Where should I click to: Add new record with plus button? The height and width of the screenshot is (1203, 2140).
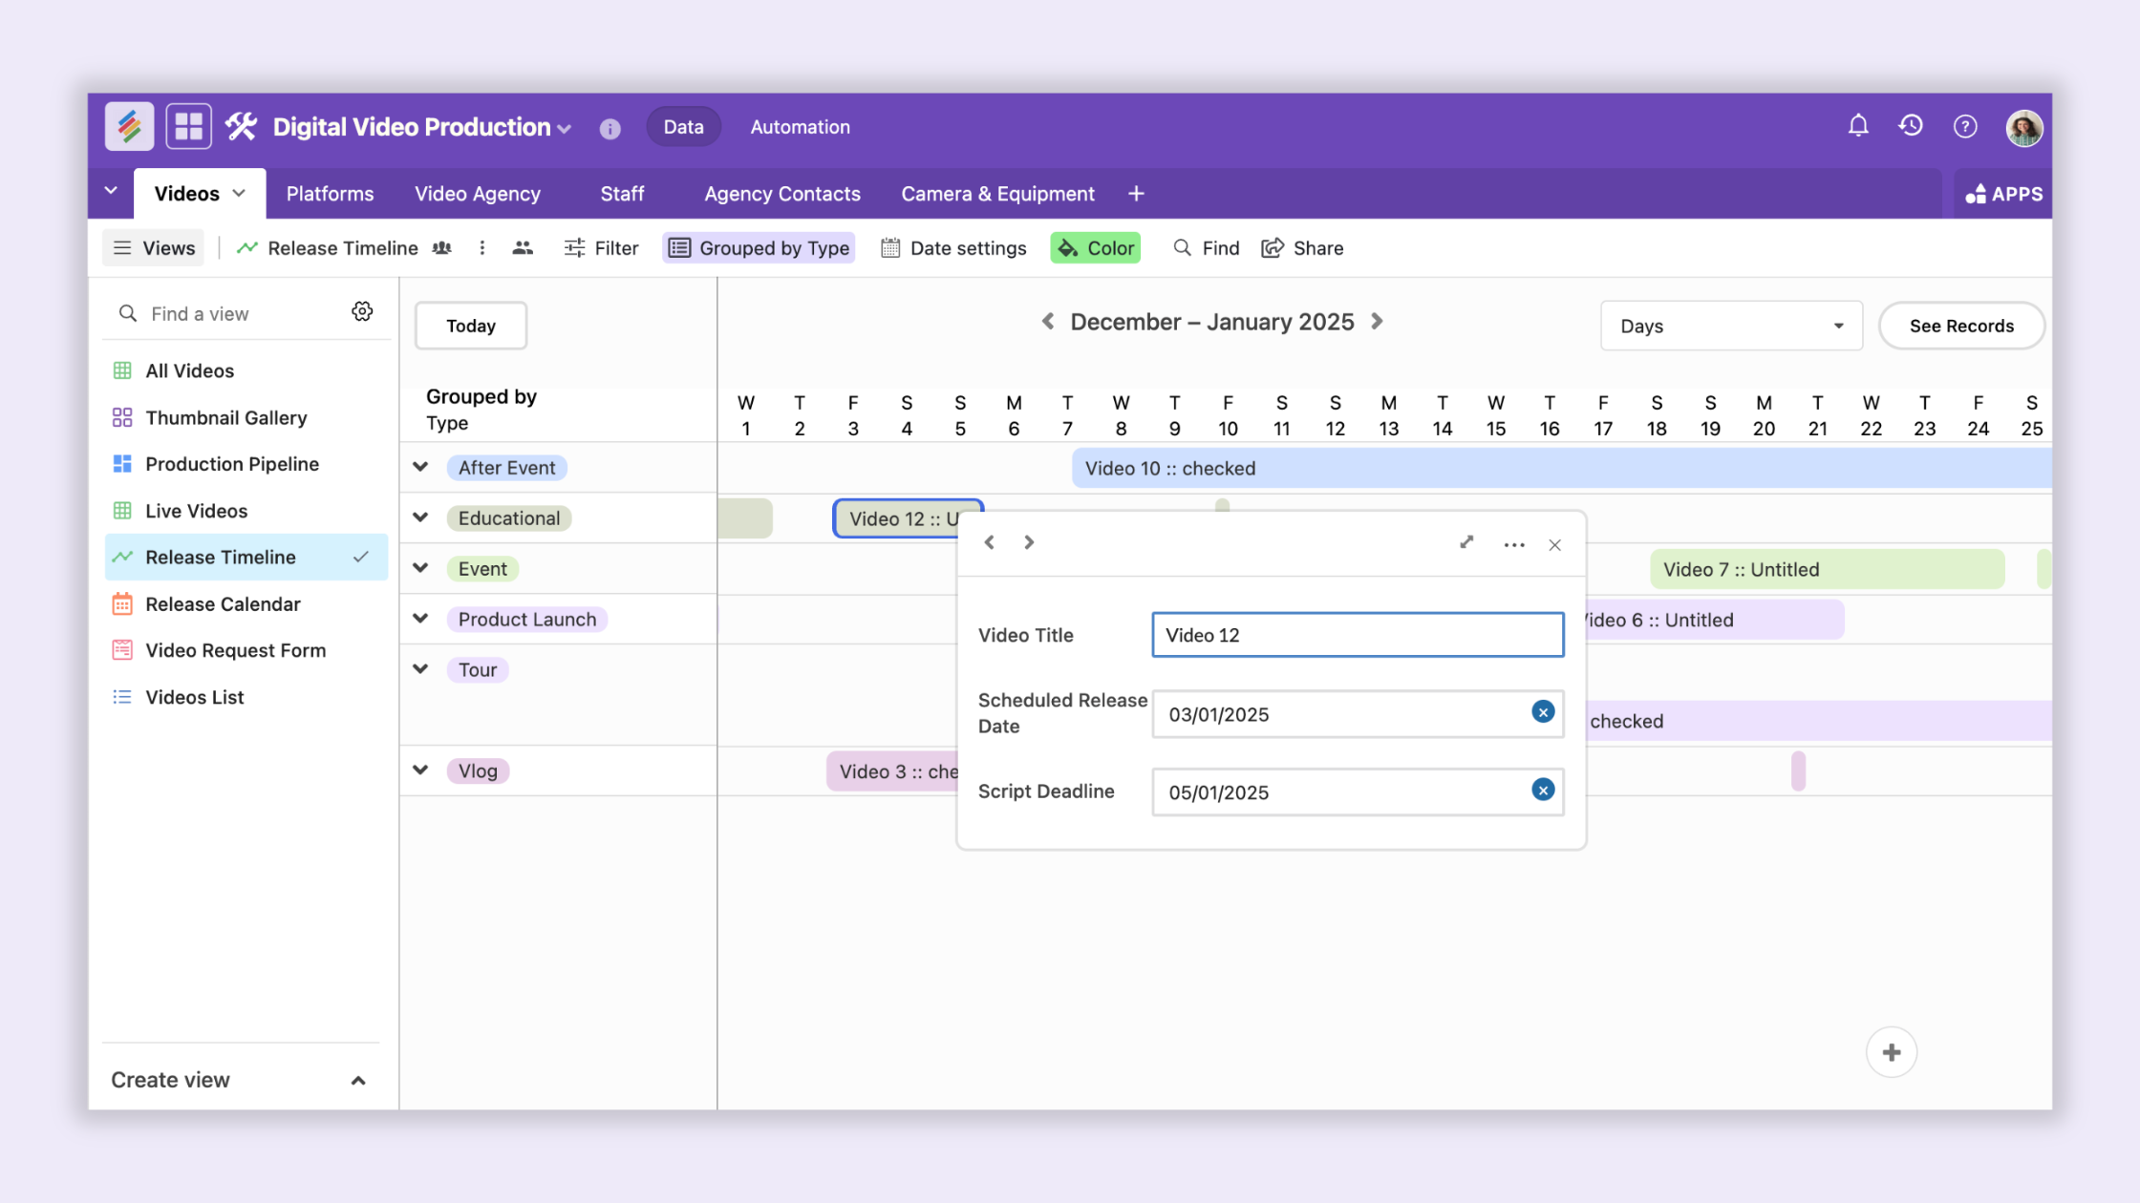[1892, 1052]
